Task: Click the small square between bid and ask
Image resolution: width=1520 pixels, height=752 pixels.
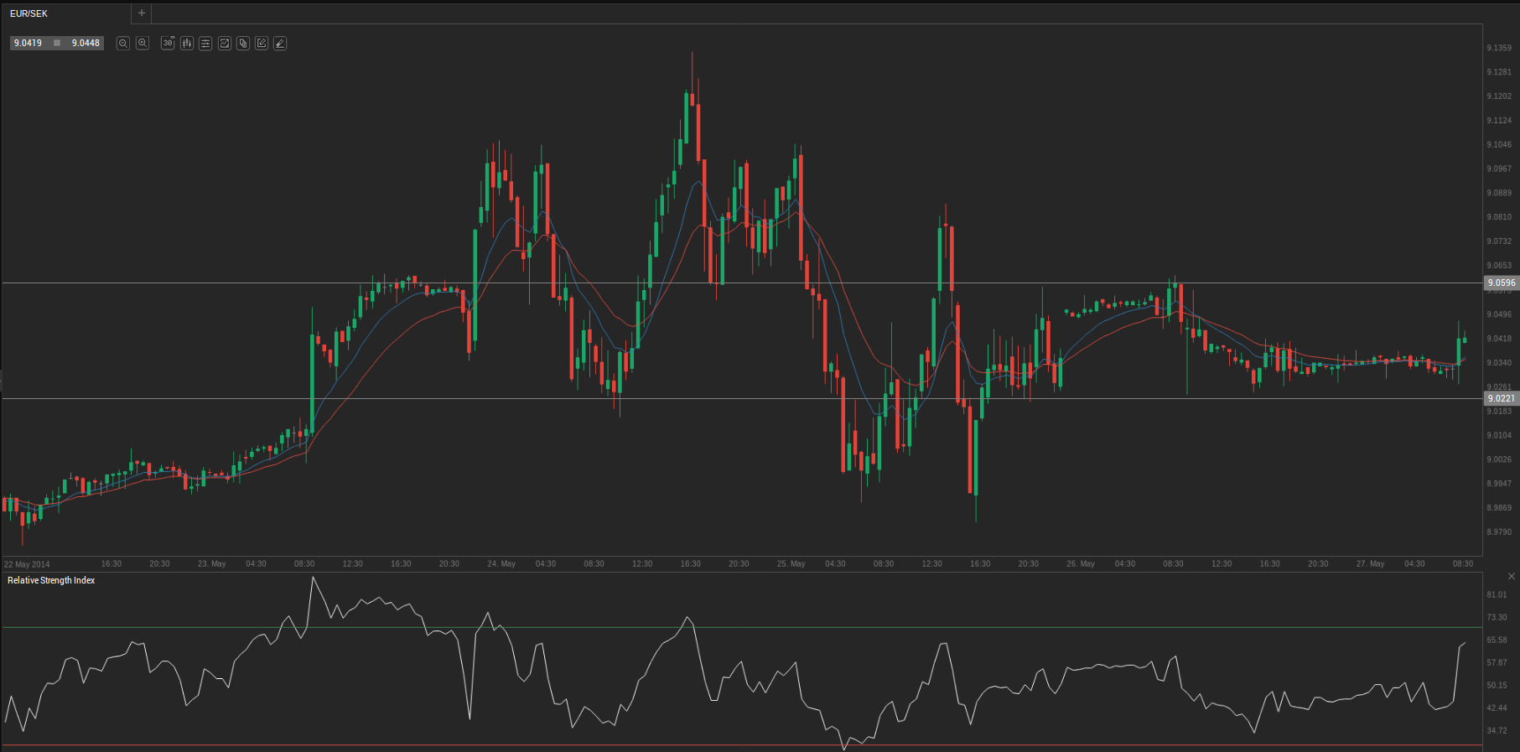Action: pyautogui.click(x=57, y=43)
